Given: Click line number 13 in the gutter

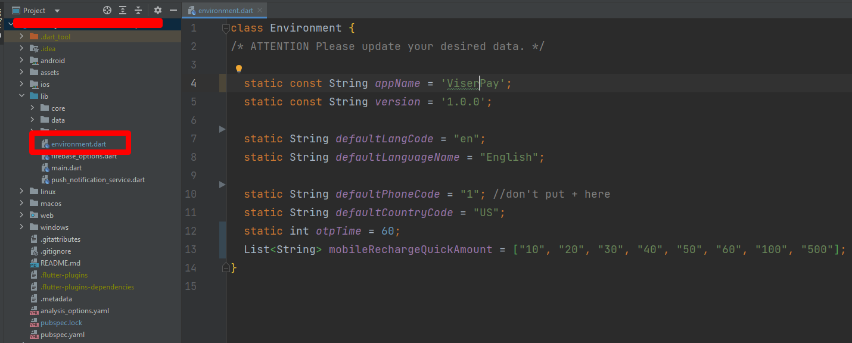Looking at the screenshot, I should coord(191,250).
